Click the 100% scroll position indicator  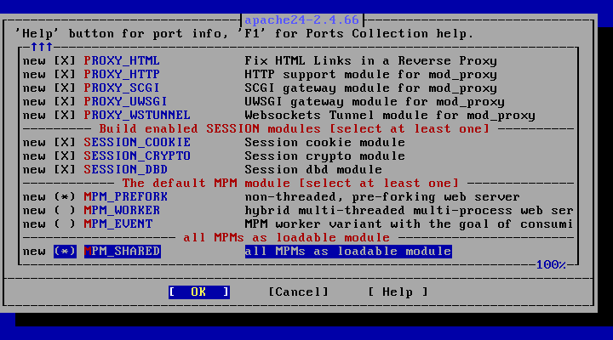pyautogui.click(x=551, y=265)
